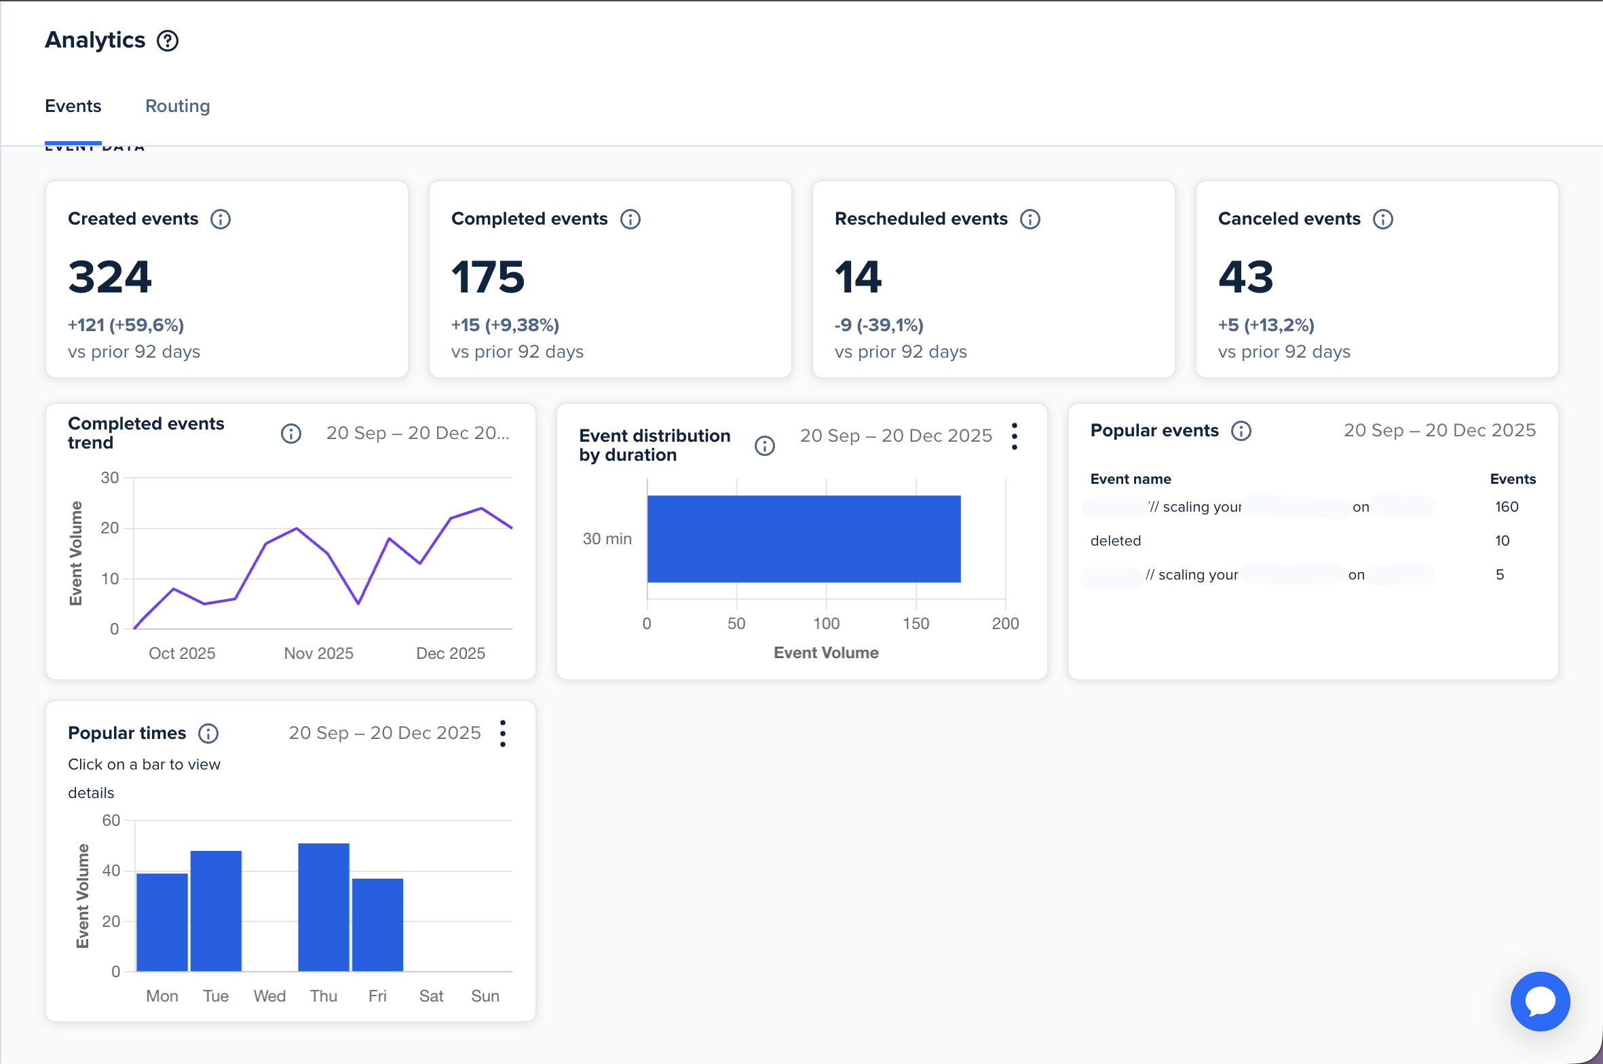Open three-dot menu on Event distribution card
This screenshot has width=1603, height=1064.
[1015, 436]
